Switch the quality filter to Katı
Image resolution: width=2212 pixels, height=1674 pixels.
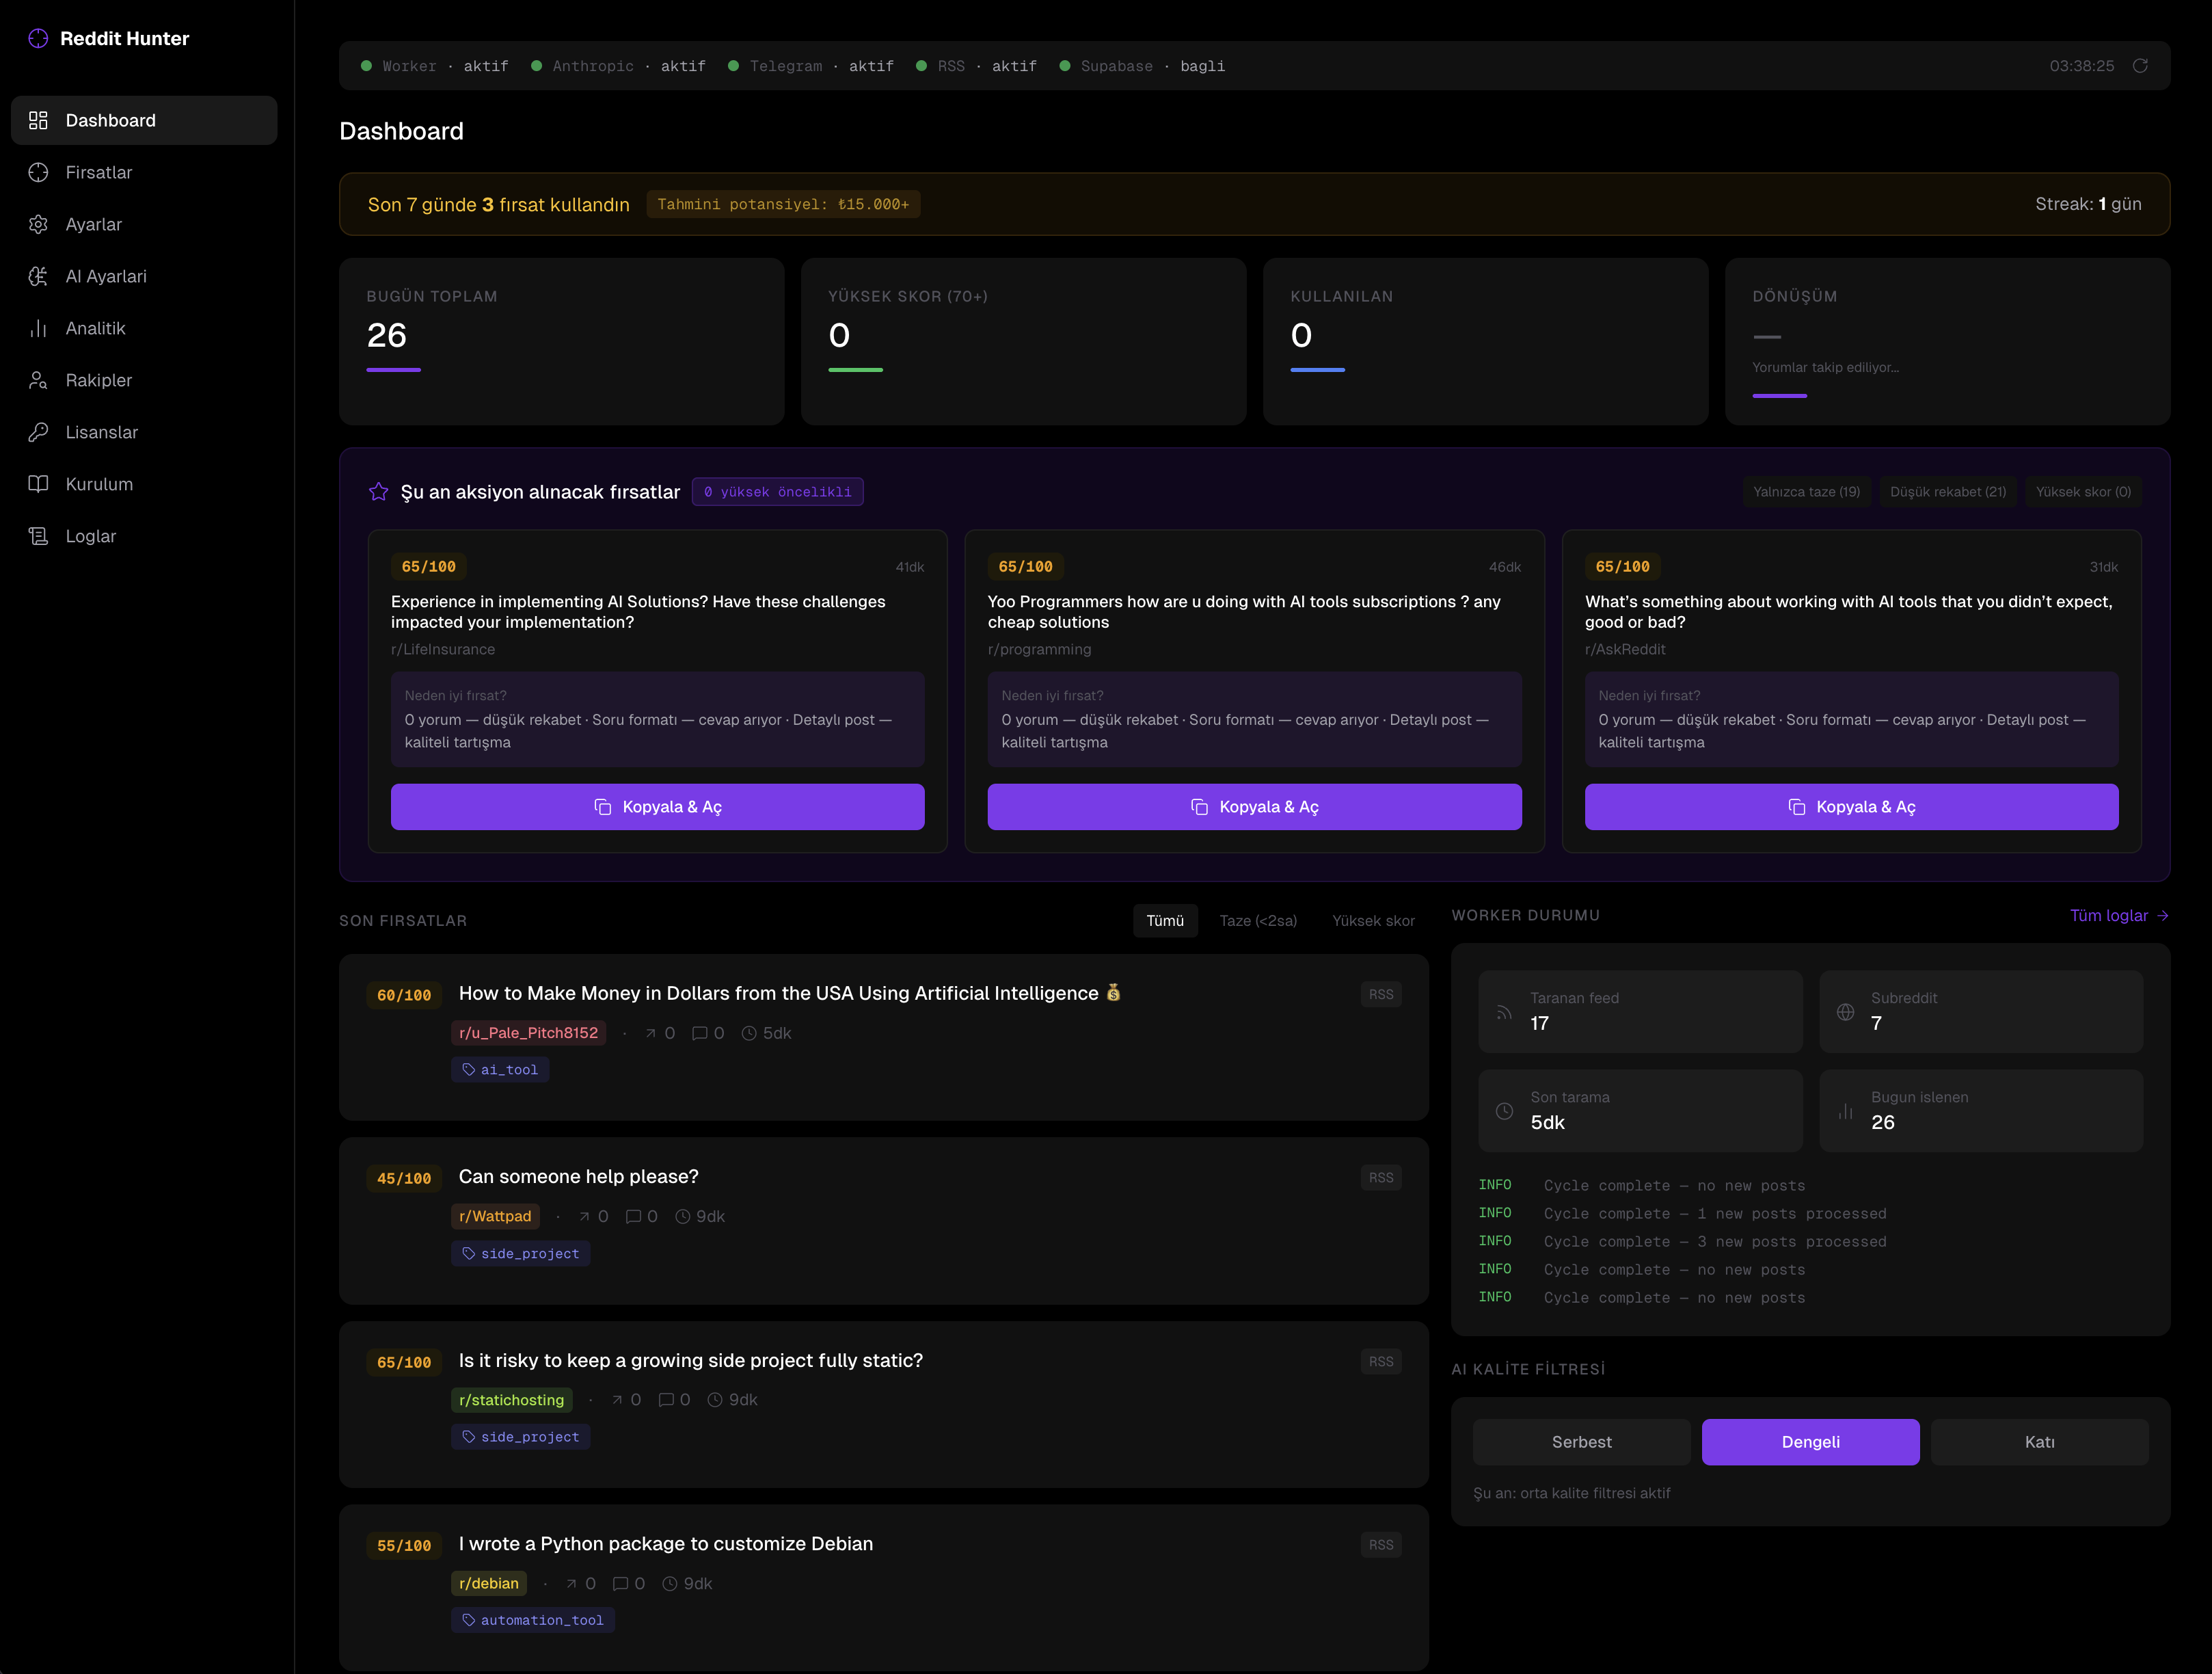pos(2039,1442)
